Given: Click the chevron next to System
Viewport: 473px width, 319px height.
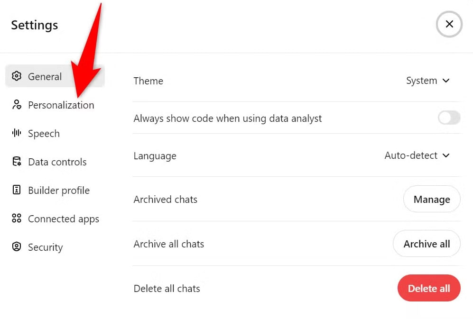Looking at the screenshot, I should pyautogui.click(x=446, y=81).
